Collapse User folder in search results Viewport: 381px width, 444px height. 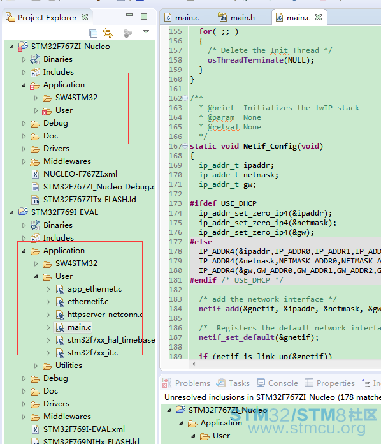(194, 436)
